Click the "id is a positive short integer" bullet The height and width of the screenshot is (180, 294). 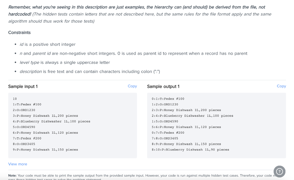(x=48, y=44)
